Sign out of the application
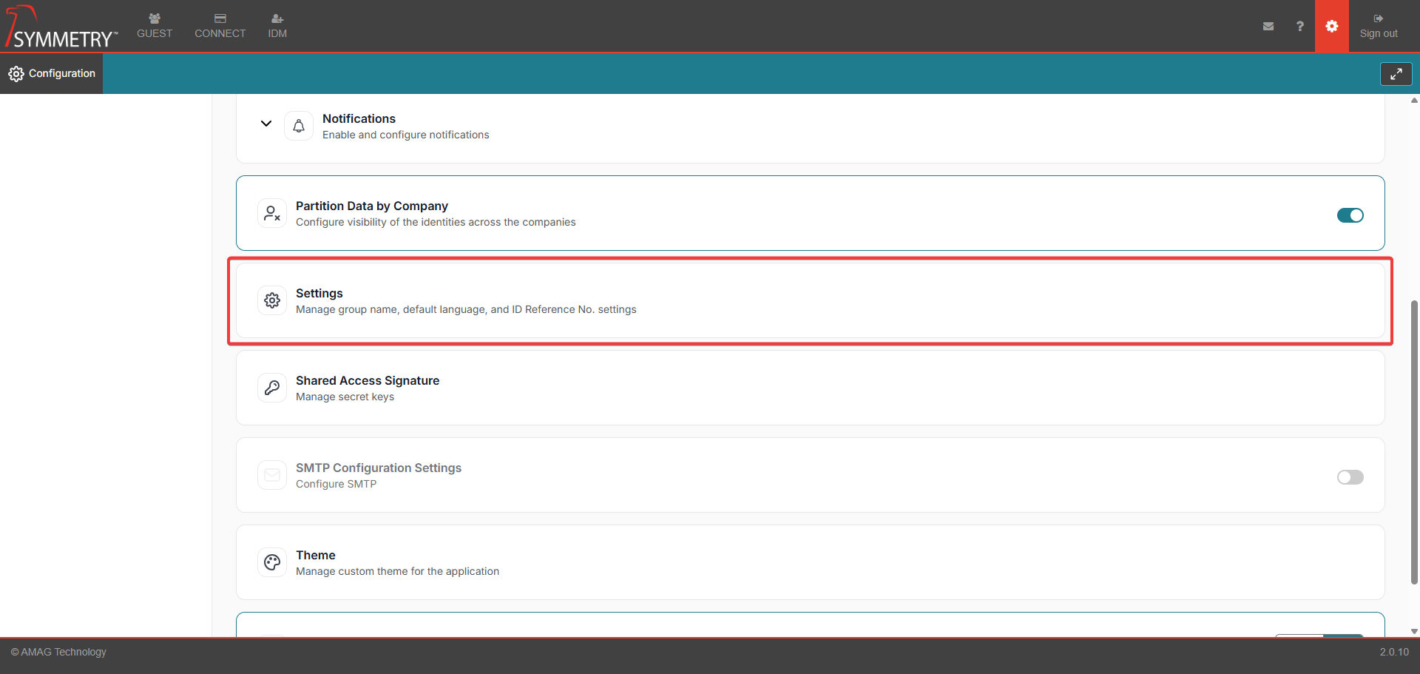The width and height of the screenshot is (1420, 674). (1378, 26)
